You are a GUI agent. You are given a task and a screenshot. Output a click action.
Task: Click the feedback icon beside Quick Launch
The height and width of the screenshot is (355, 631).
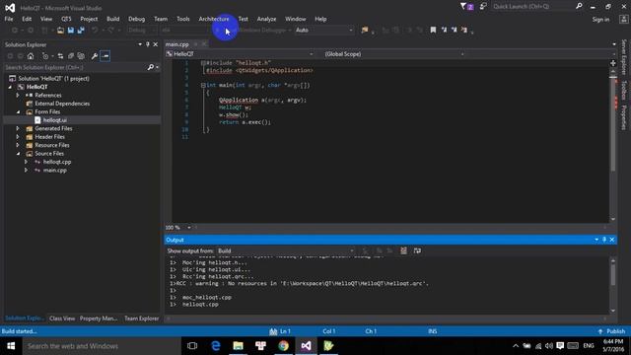483,7
